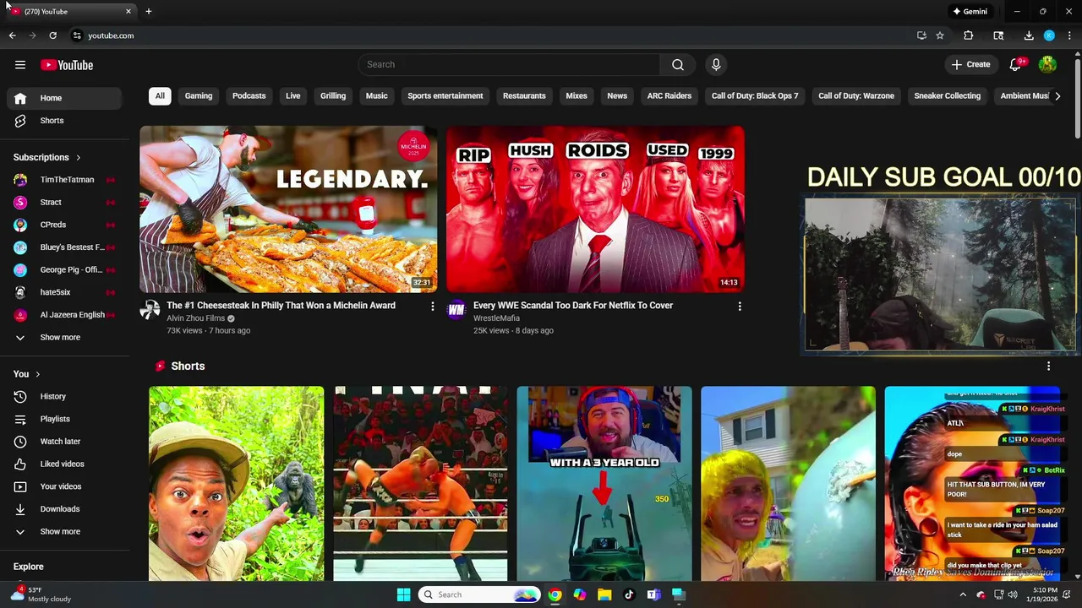Viewport: 1082px width, 608px height.
Task: Open the WWE Scandal video thumbnail
Action: coord(595,209)
